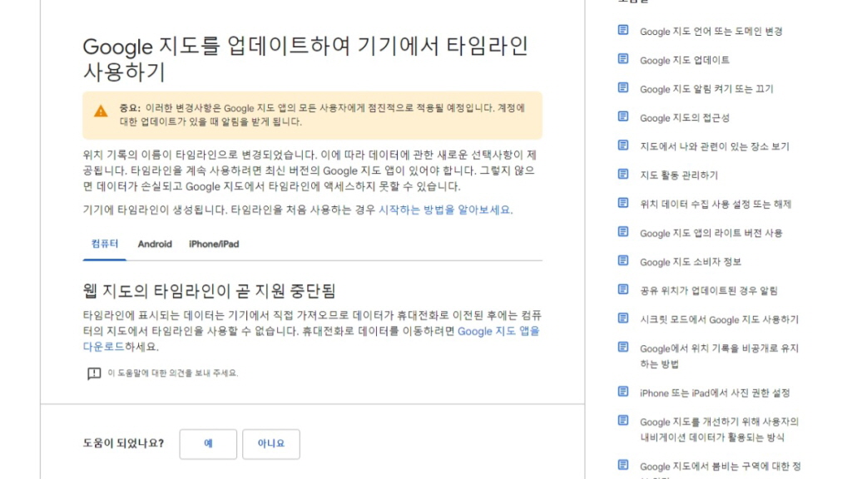Click the feedback speech bubble icon
This screenshot has height=479, width=852.
point(94,373)
